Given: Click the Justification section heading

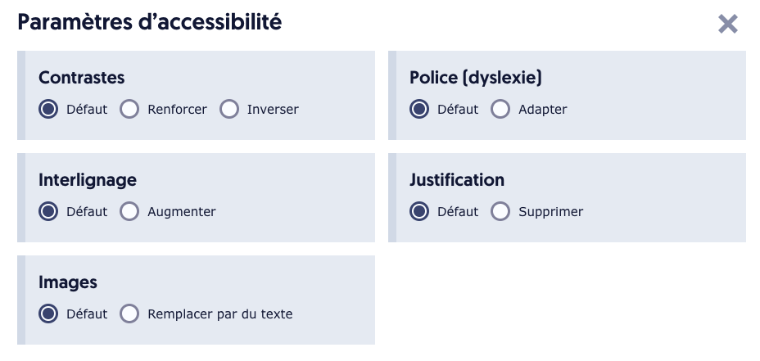Looking at the screenshot, I should tap(457, 180).
